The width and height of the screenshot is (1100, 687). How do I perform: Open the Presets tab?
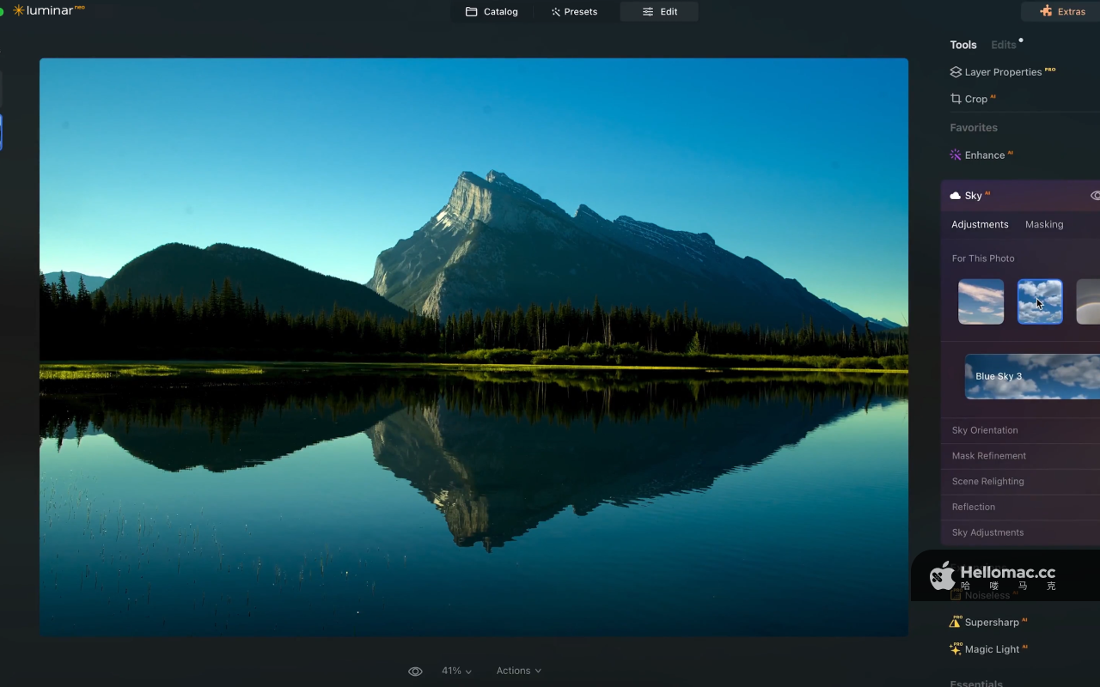(574, 11)
